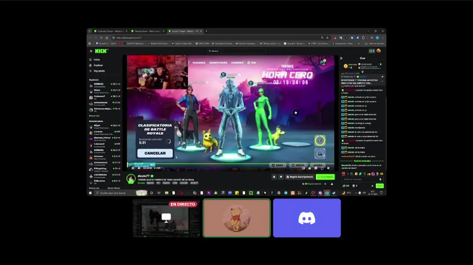Click the chat message input field
The image size is (473, 265).
coord(362,179)
